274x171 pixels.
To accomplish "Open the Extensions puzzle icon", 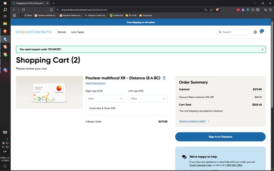I will coord(253,10).
